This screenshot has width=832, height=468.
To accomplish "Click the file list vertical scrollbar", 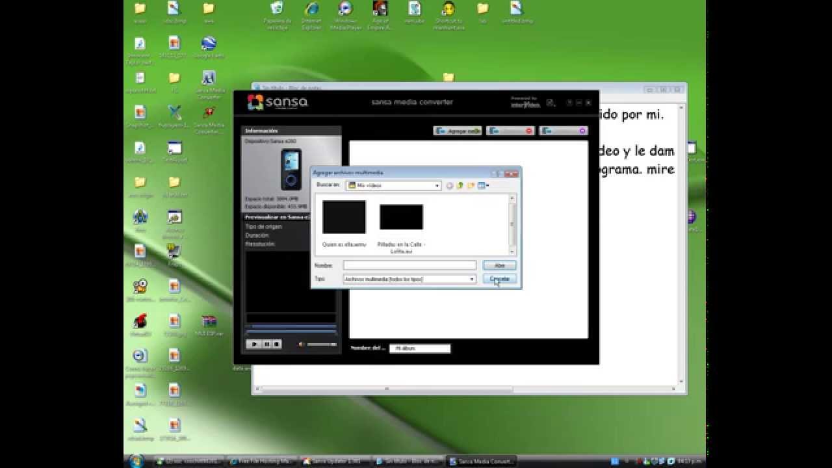I will 512,224.
